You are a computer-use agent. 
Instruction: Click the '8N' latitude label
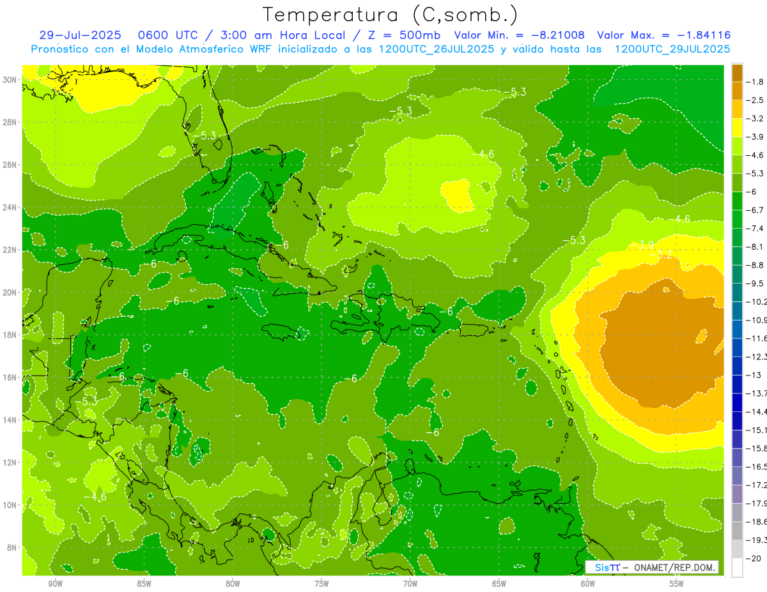click(12, 547)
